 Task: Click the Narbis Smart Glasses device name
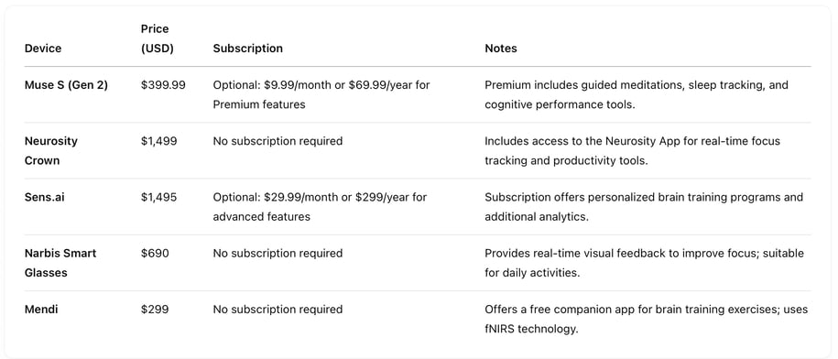pos(60,263)
